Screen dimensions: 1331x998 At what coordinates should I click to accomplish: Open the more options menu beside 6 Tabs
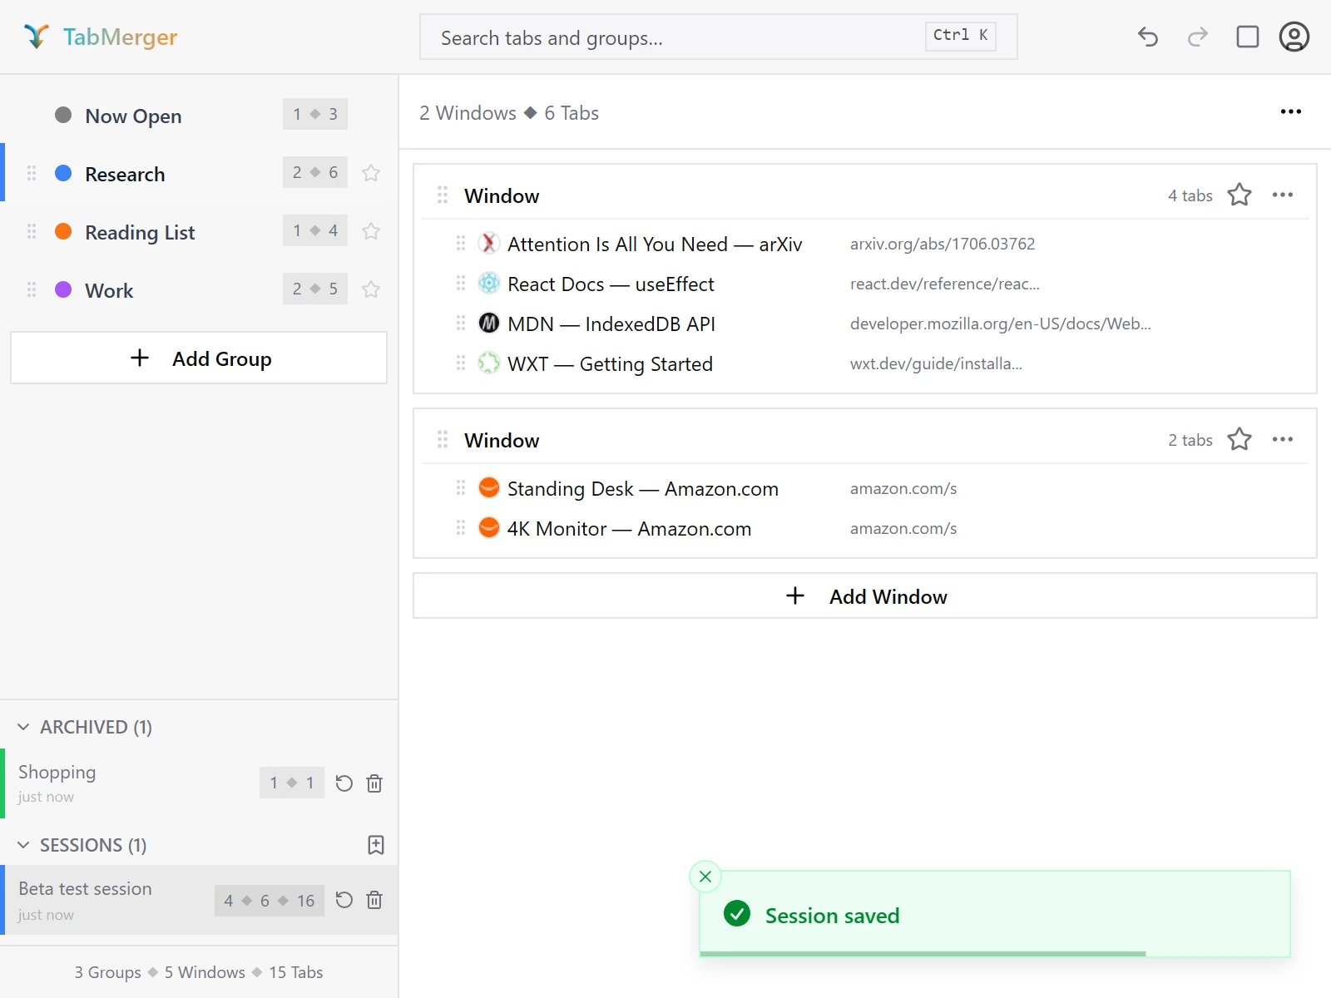[x=1291, y=111]
